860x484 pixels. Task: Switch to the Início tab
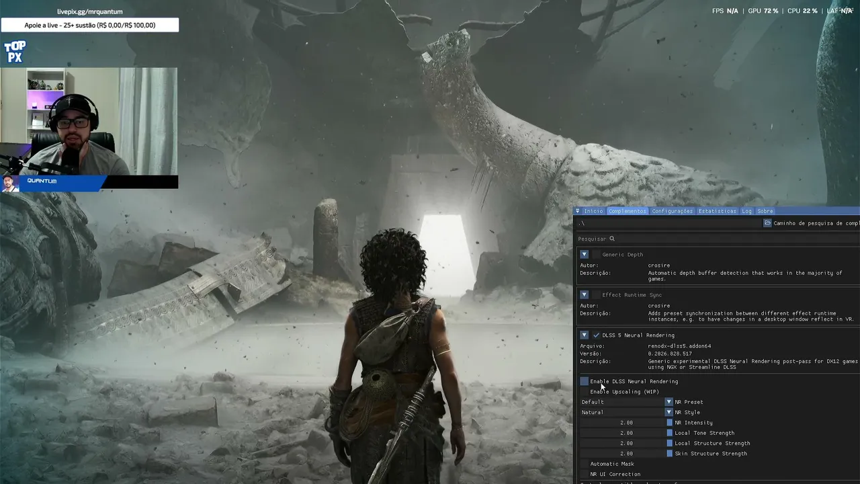(593, 211)
